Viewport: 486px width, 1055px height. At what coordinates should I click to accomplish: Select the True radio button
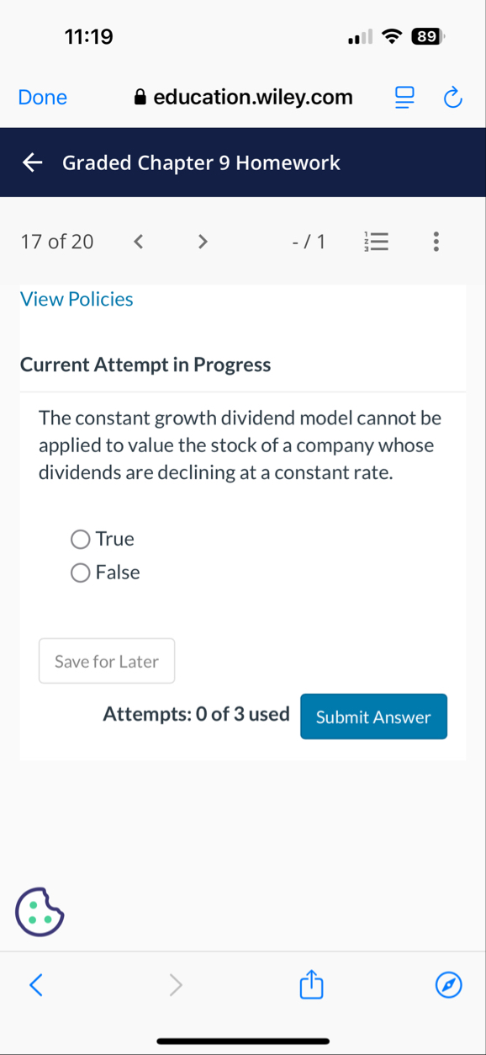pos(80,539)
